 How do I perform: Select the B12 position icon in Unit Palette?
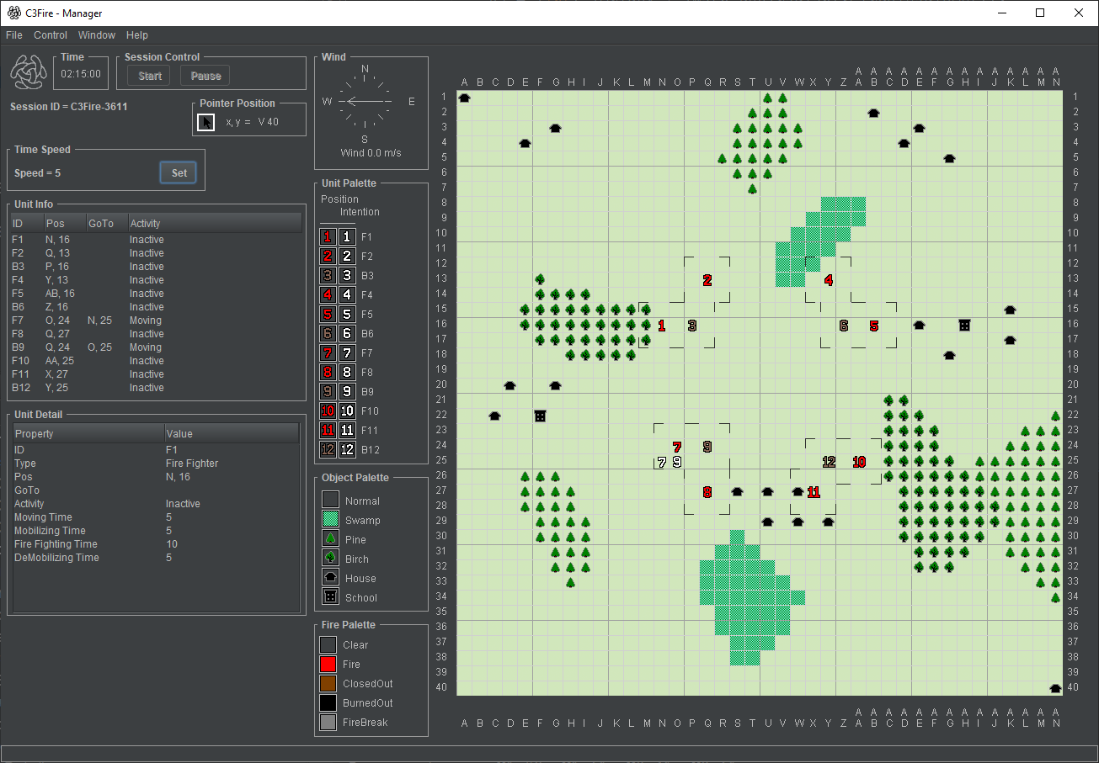click(x=328, y=450)
